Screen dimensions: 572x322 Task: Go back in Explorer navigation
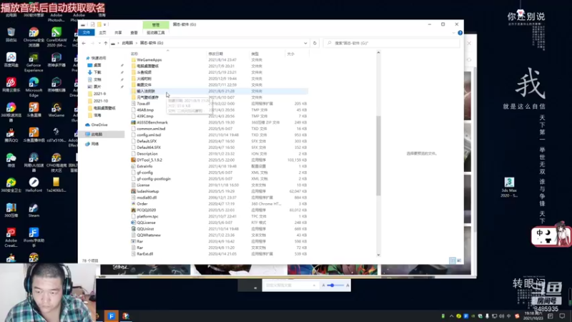(x=84, y=43)
